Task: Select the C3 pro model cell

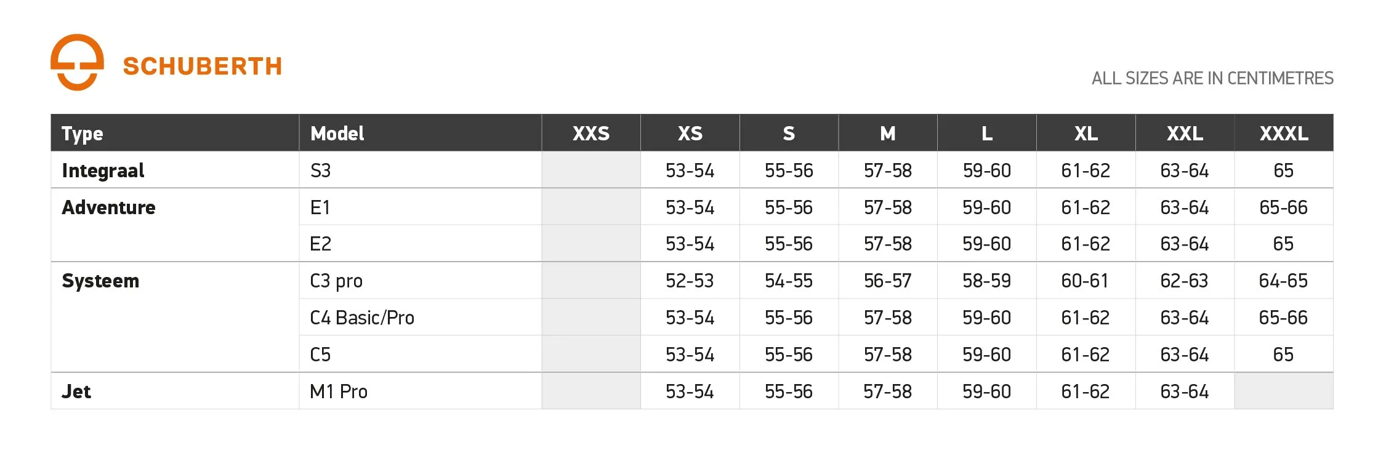Action: pos(336,281)
